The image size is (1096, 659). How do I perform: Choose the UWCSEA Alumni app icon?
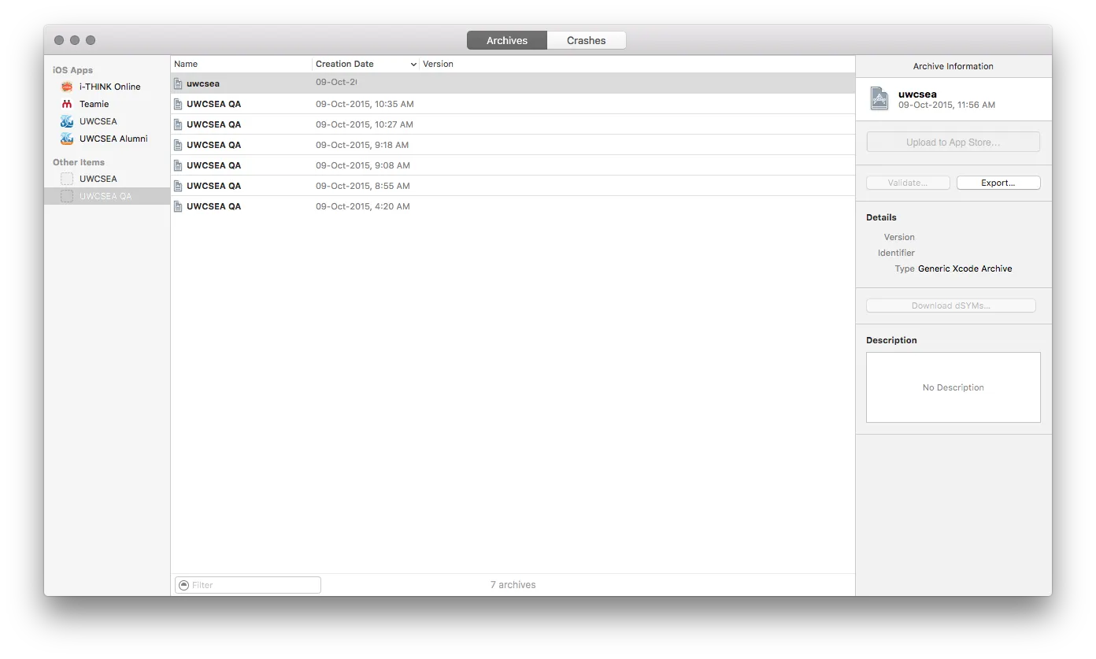[67, 139]
